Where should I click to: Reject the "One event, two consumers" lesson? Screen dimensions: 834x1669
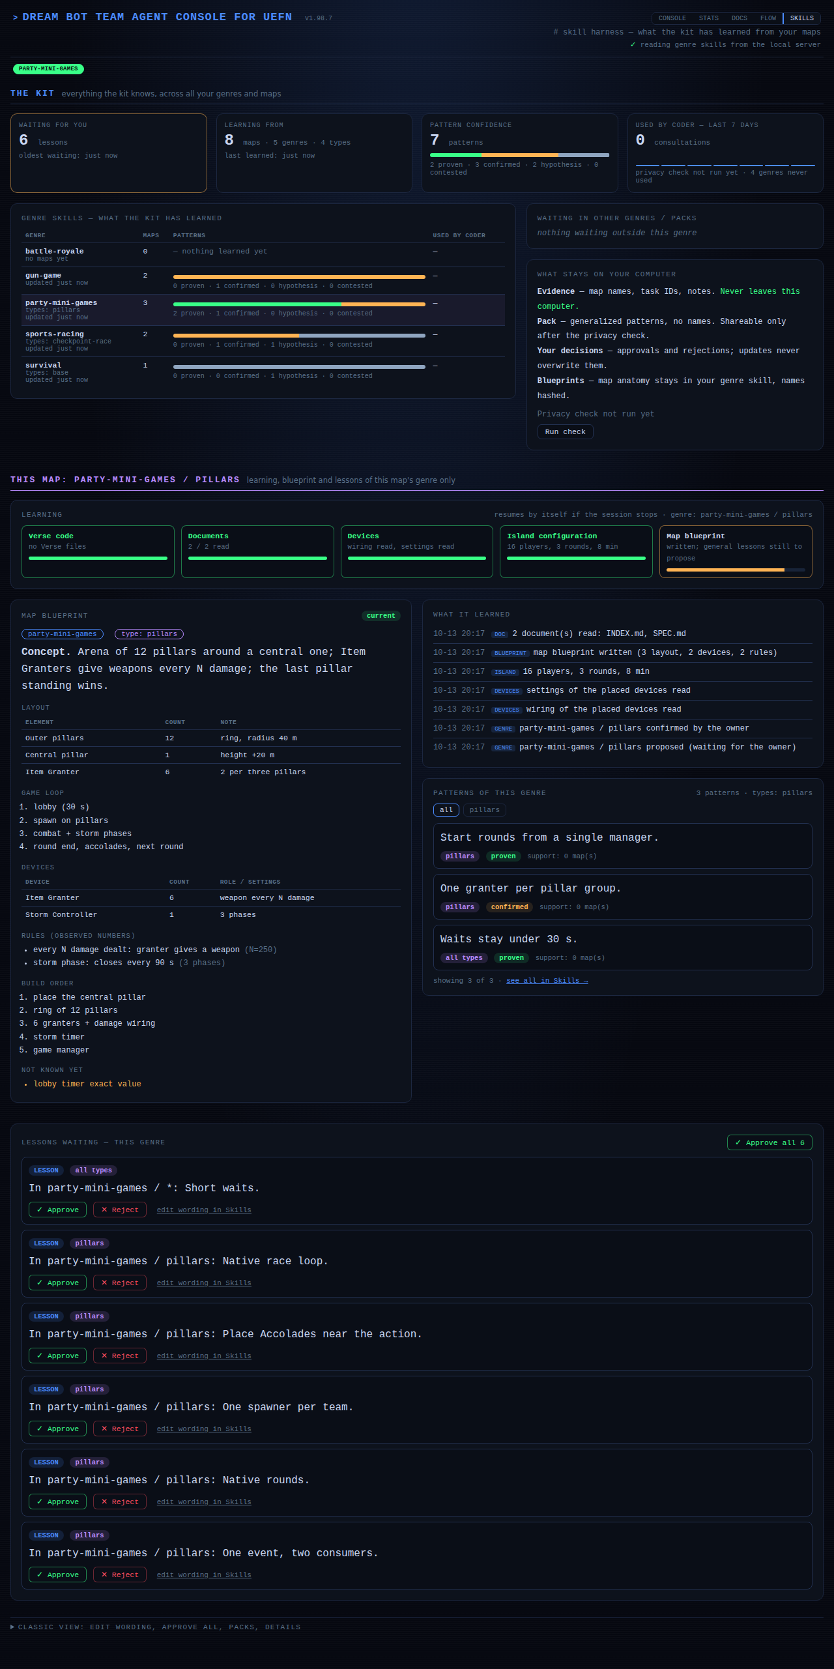(x=120, y=1575)
